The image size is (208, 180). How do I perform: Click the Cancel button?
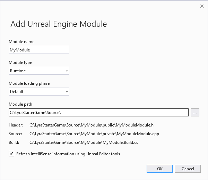click(188, 169)
